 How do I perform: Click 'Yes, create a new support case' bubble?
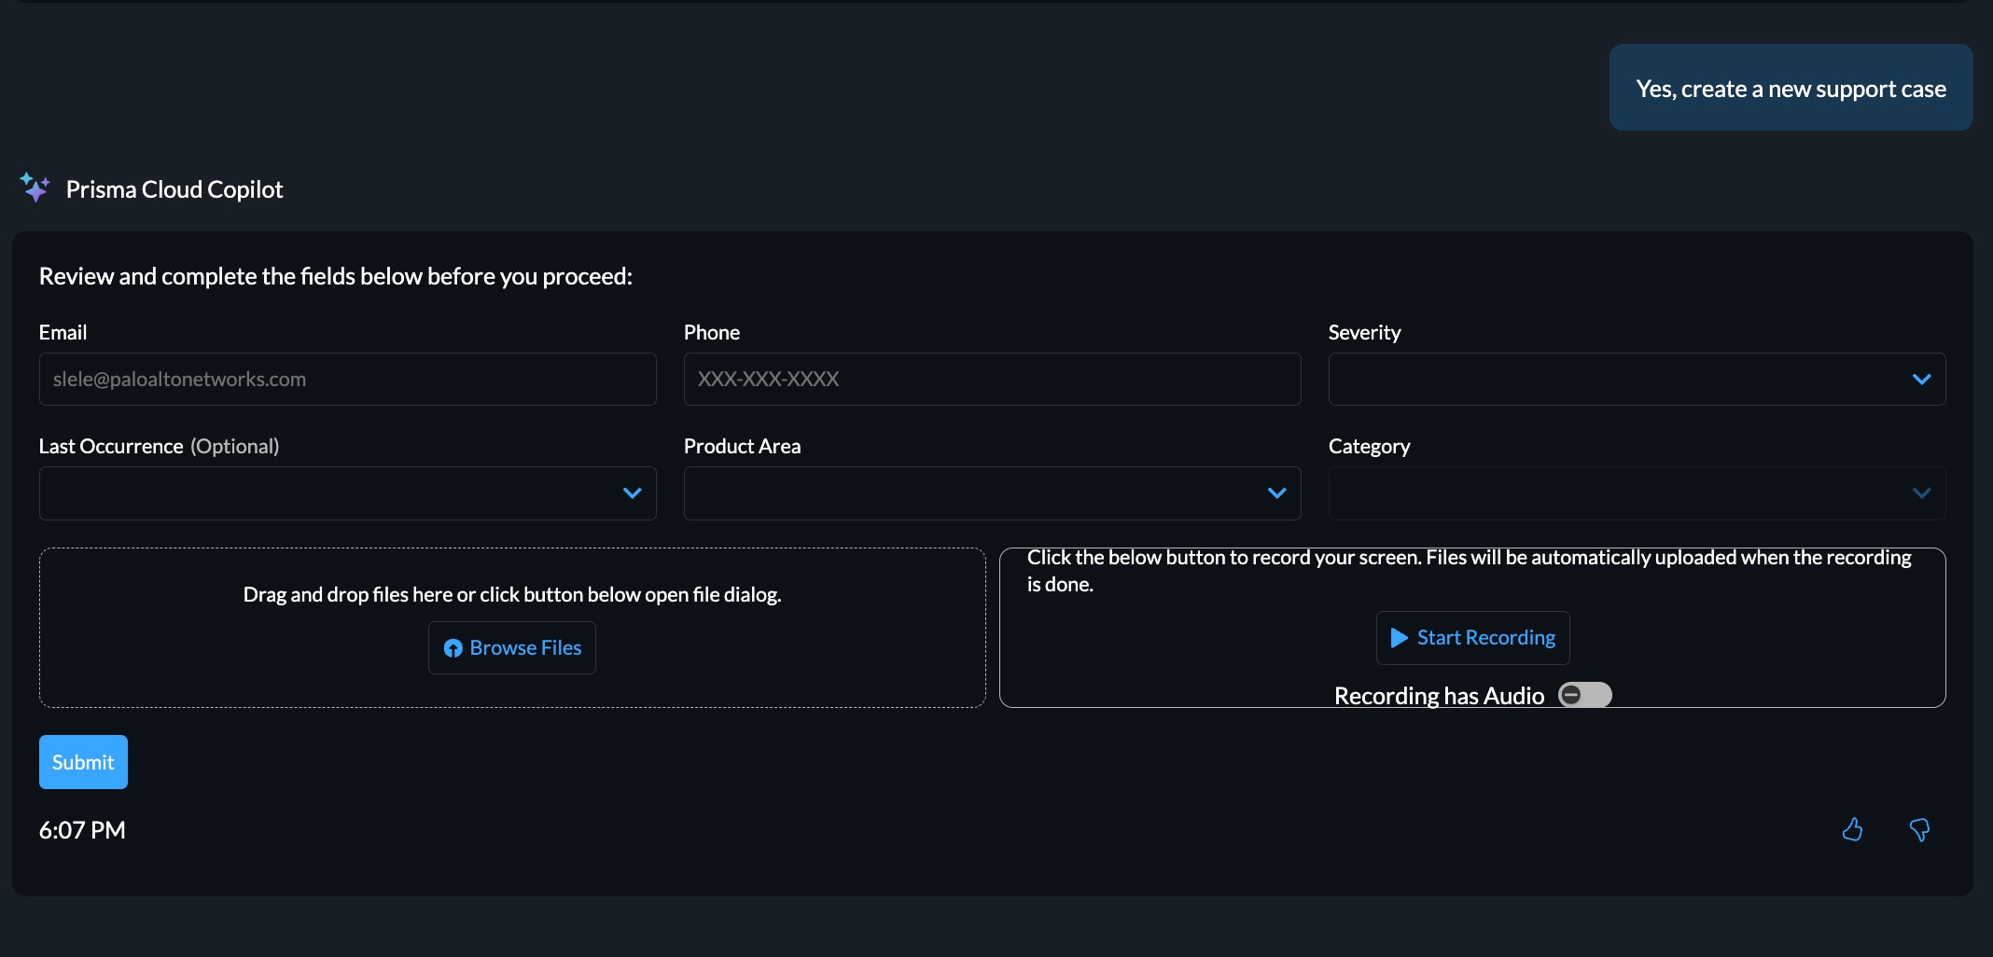pos(1791,88)
